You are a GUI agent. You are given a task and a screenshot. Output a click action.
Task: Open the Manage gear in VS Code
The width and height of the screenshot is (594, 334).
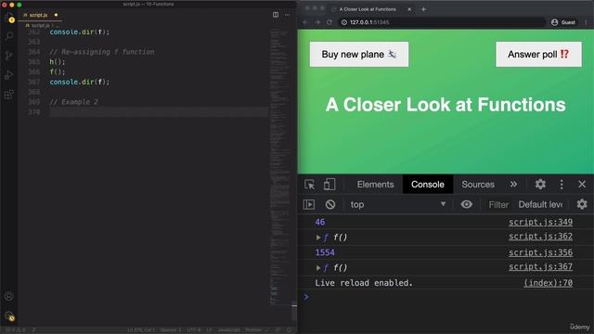click(9, 315)
